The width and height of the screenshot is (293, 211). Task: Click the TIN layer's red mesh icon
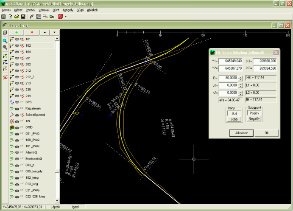pyautogui.click(x=12, y=121)
